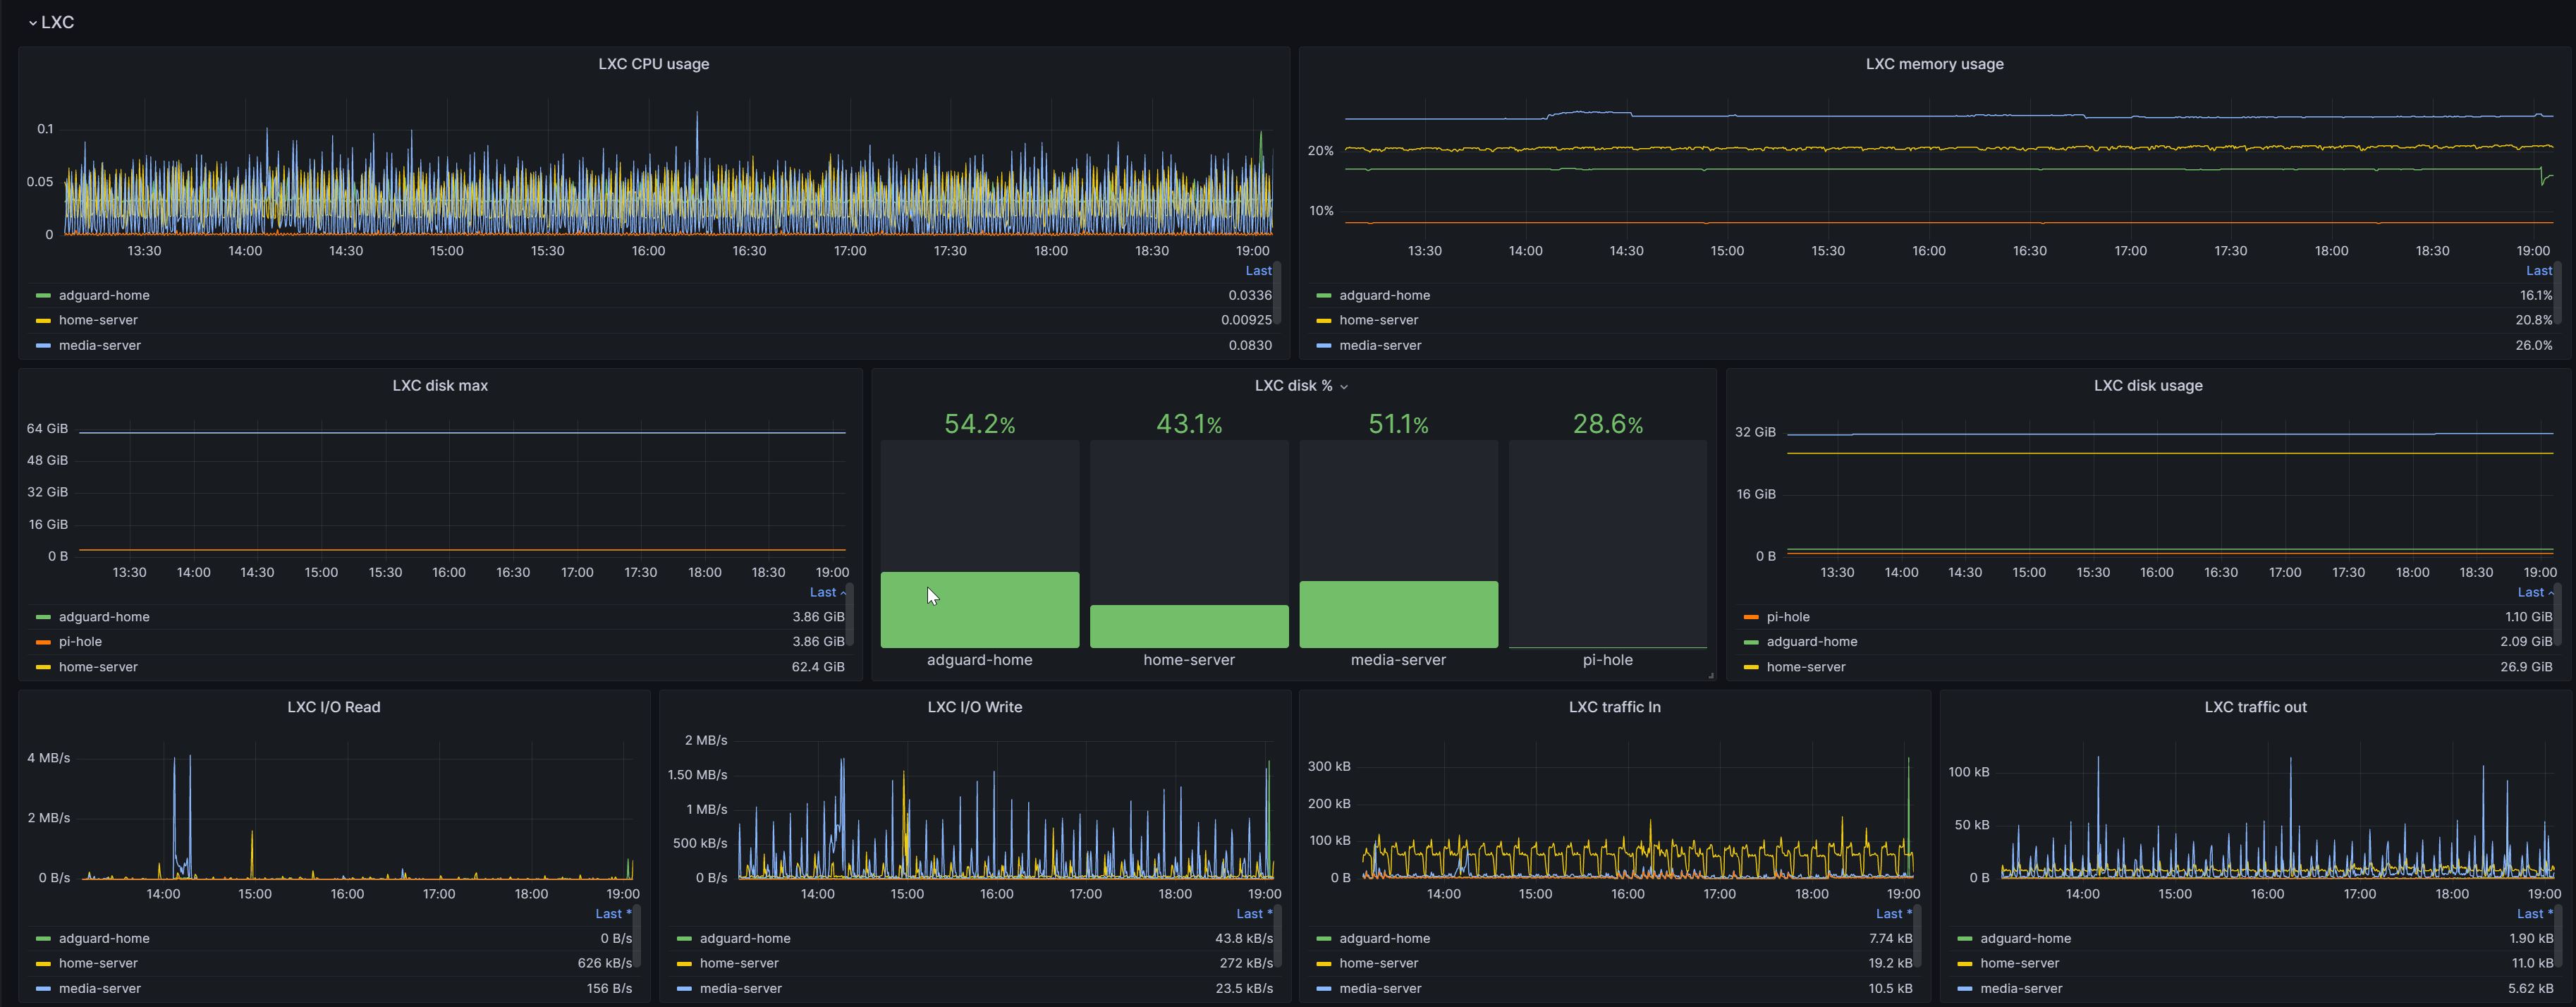The width and height of the screenshot is (2576, 1007).
Task: Click adguard-home color swatch in LXC traffic In legend
Action: point(1323,939)
